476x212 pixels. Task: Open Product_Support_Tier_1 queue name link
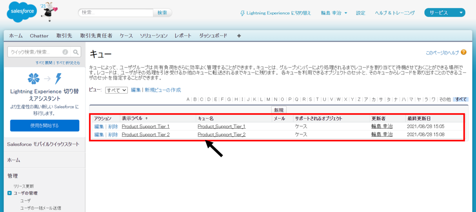click(221, 126)
